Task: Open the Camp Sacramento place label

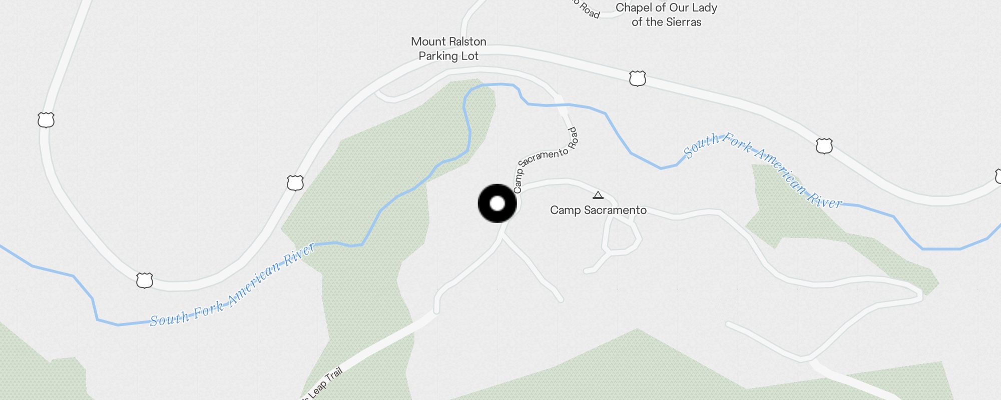Action: tap(598, 210)
